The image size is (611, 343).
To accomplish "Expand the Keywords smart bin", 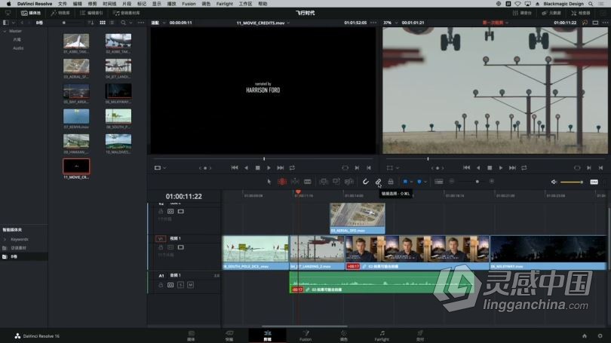I will (x=5, y=240).
